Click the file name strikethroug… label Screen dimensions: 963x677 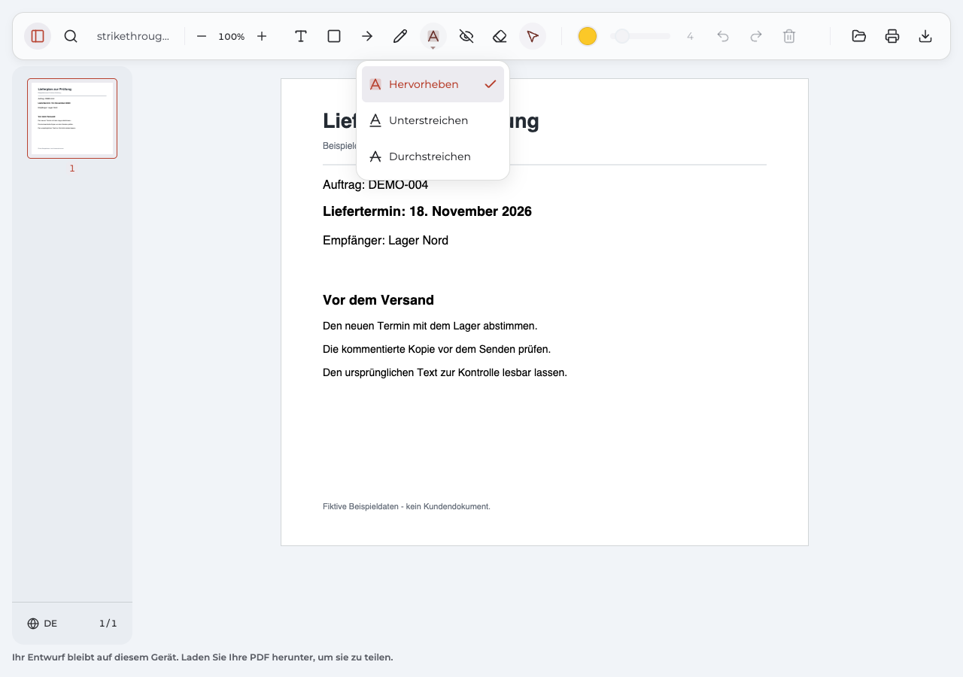click(x=133, y=36)
